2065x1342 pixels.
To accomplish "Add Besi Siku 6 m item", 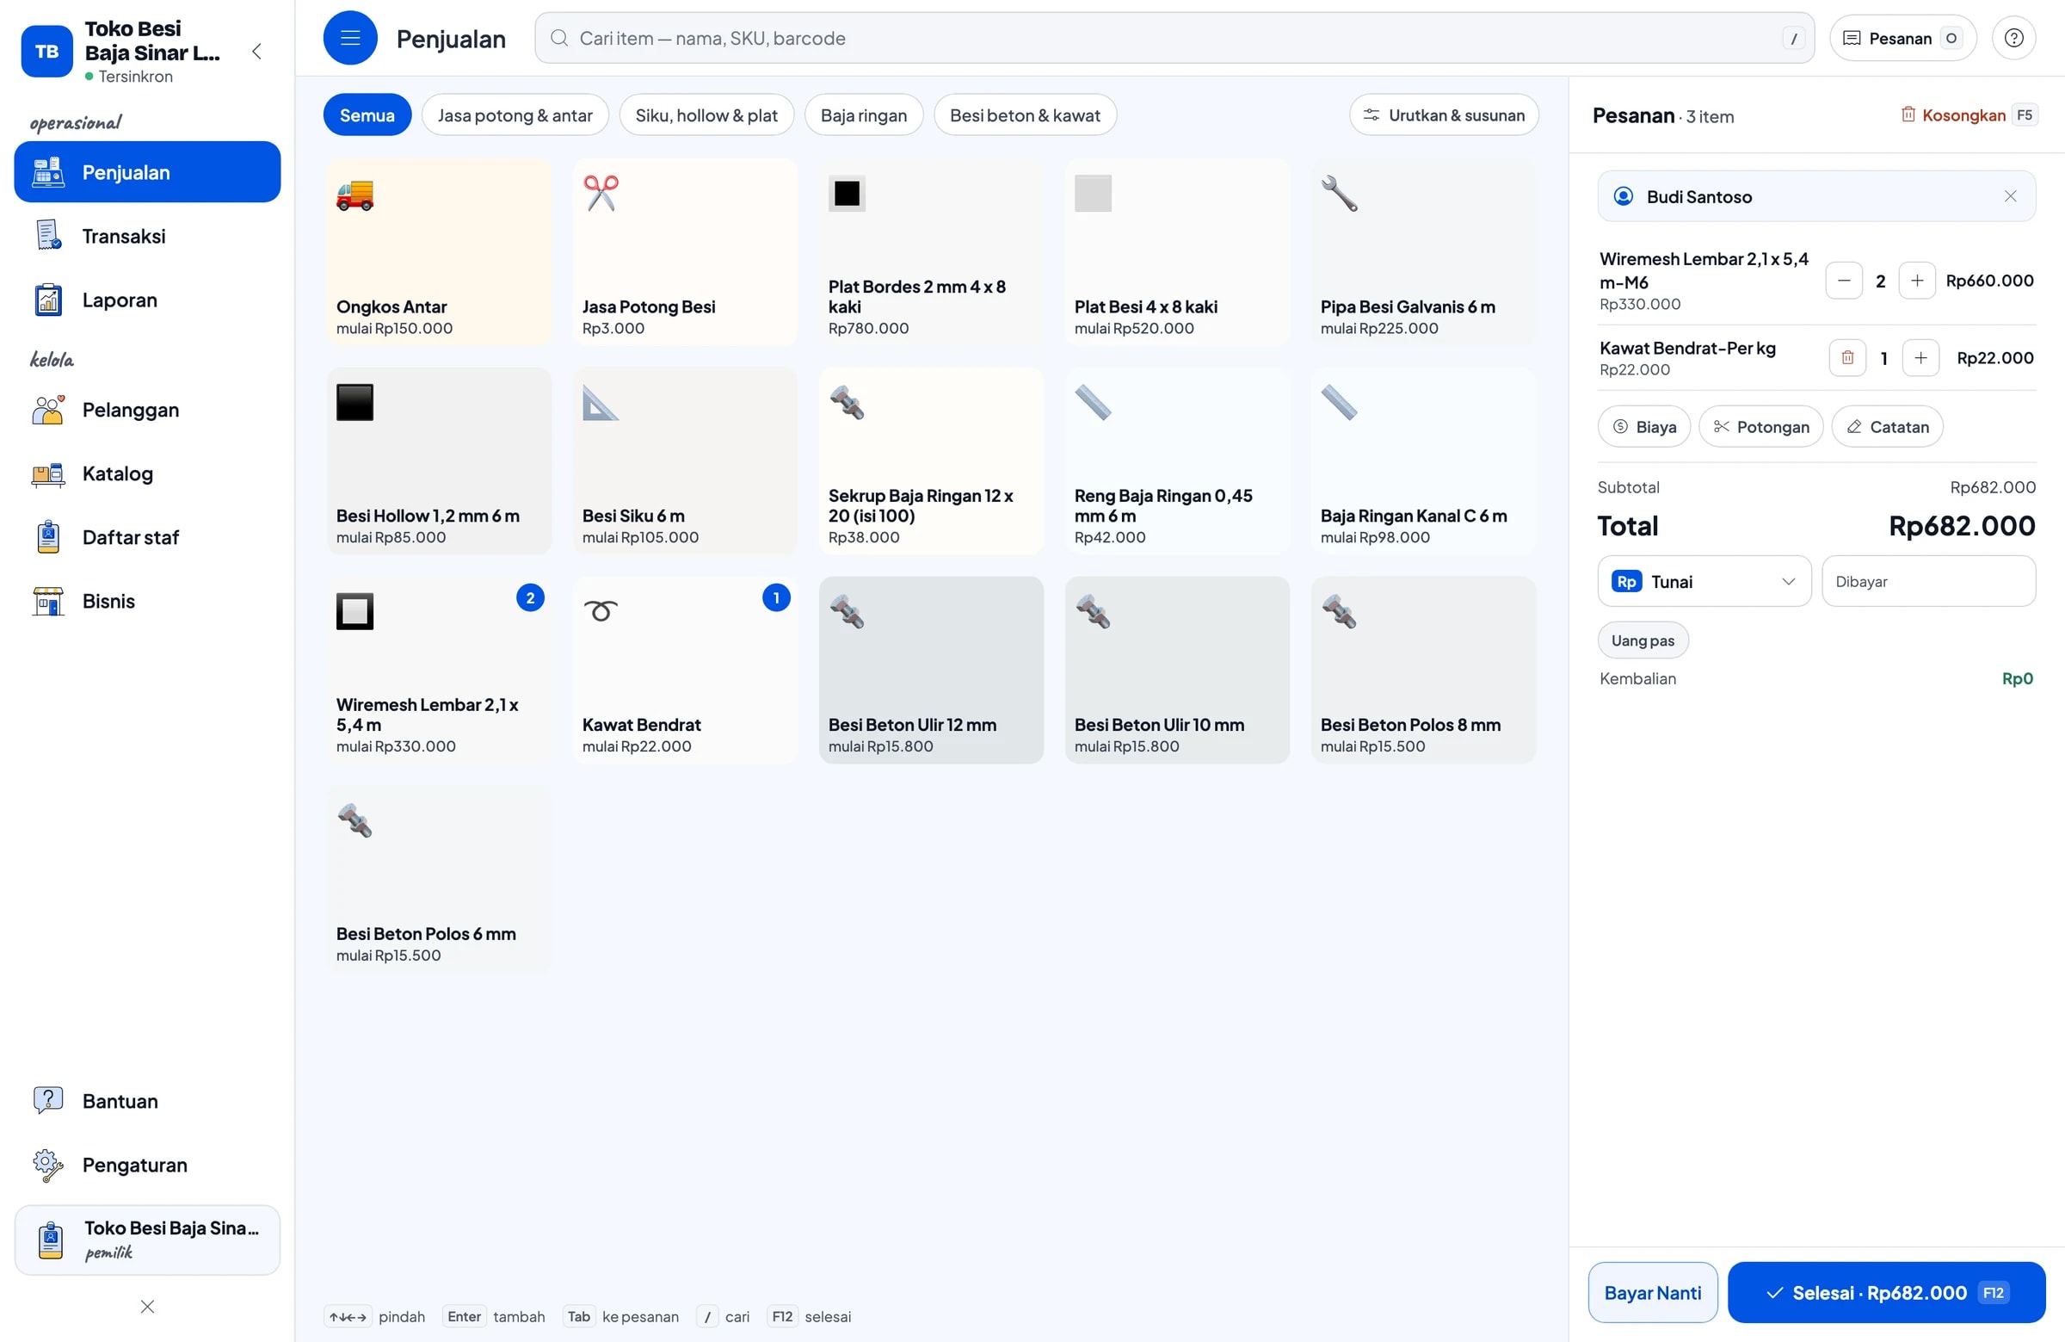I will pyautogui.click(x=685, y=461).
